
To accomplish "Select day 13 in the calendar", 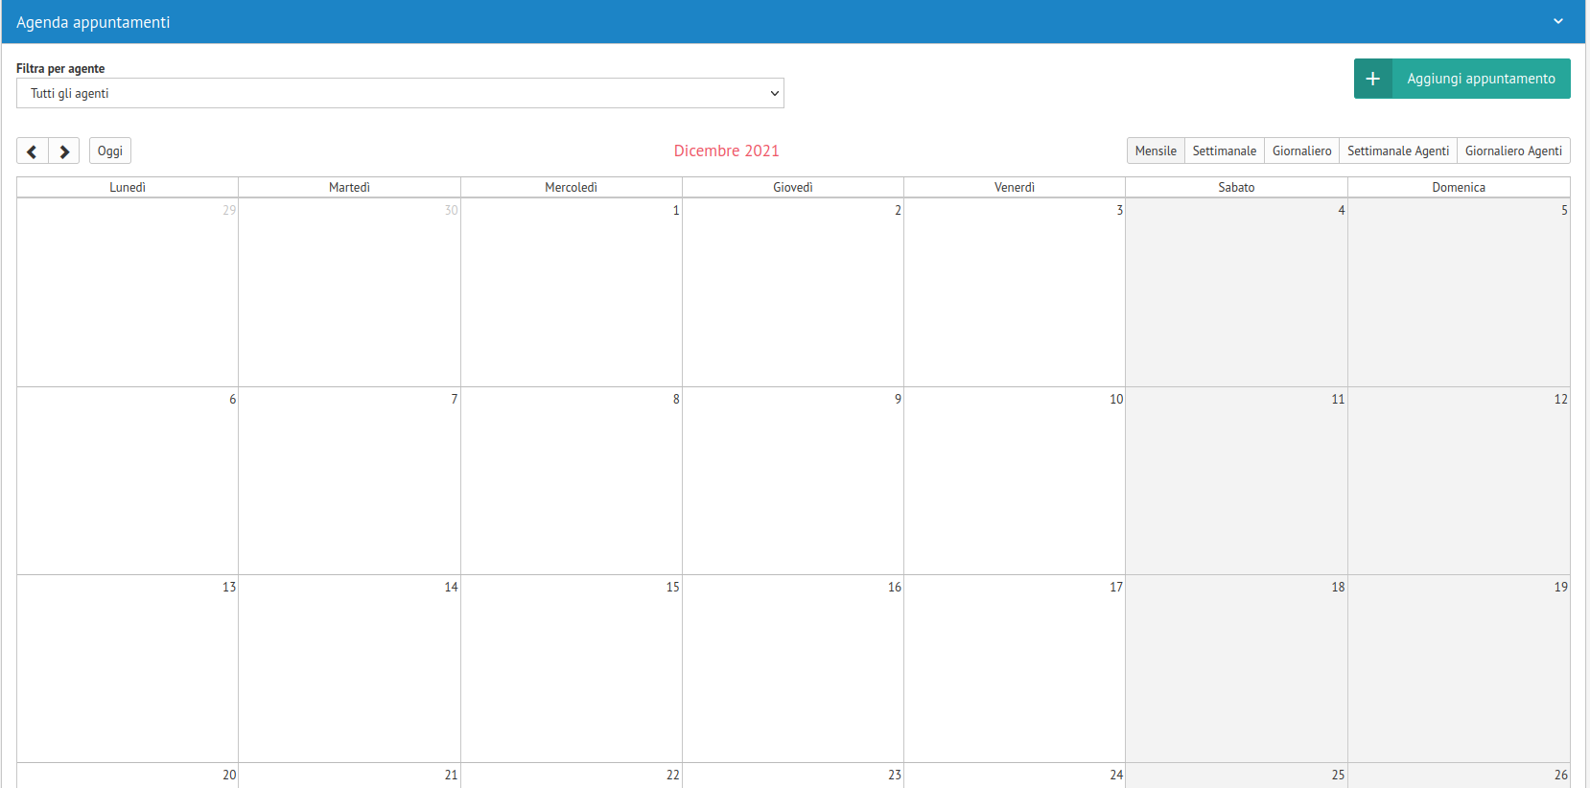I will click(x=128, y=668).
